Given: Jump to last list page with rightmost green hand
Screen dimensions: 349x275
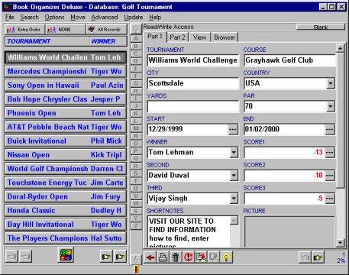Looking at the screenshot, I should 120,256.
